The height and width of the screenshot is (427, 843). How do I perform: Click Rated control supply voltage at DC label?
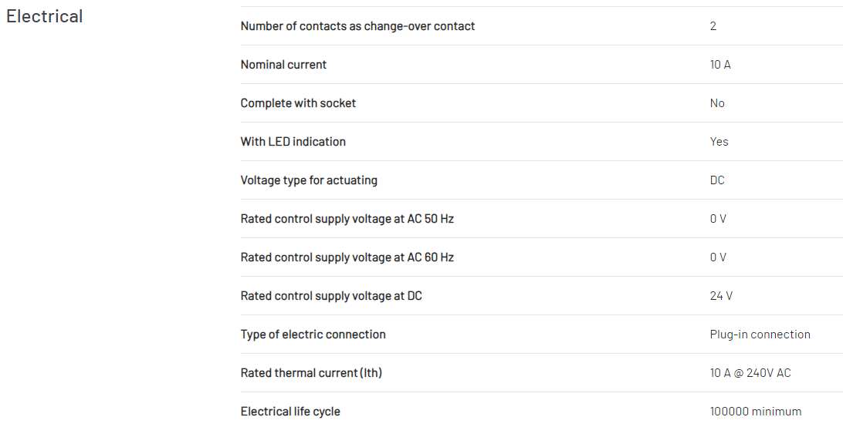point(331,296)
